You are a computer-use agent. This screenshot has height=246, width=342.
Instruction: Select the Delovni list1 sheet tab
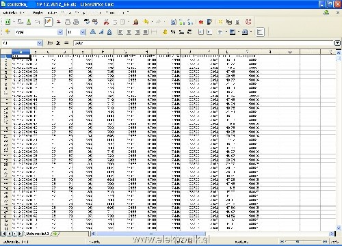coord(38,234)
